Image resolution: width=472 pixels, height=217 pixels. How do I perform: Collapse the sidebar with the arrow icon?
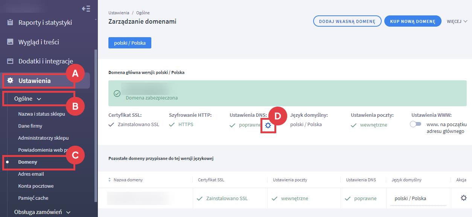coord(86,9)
